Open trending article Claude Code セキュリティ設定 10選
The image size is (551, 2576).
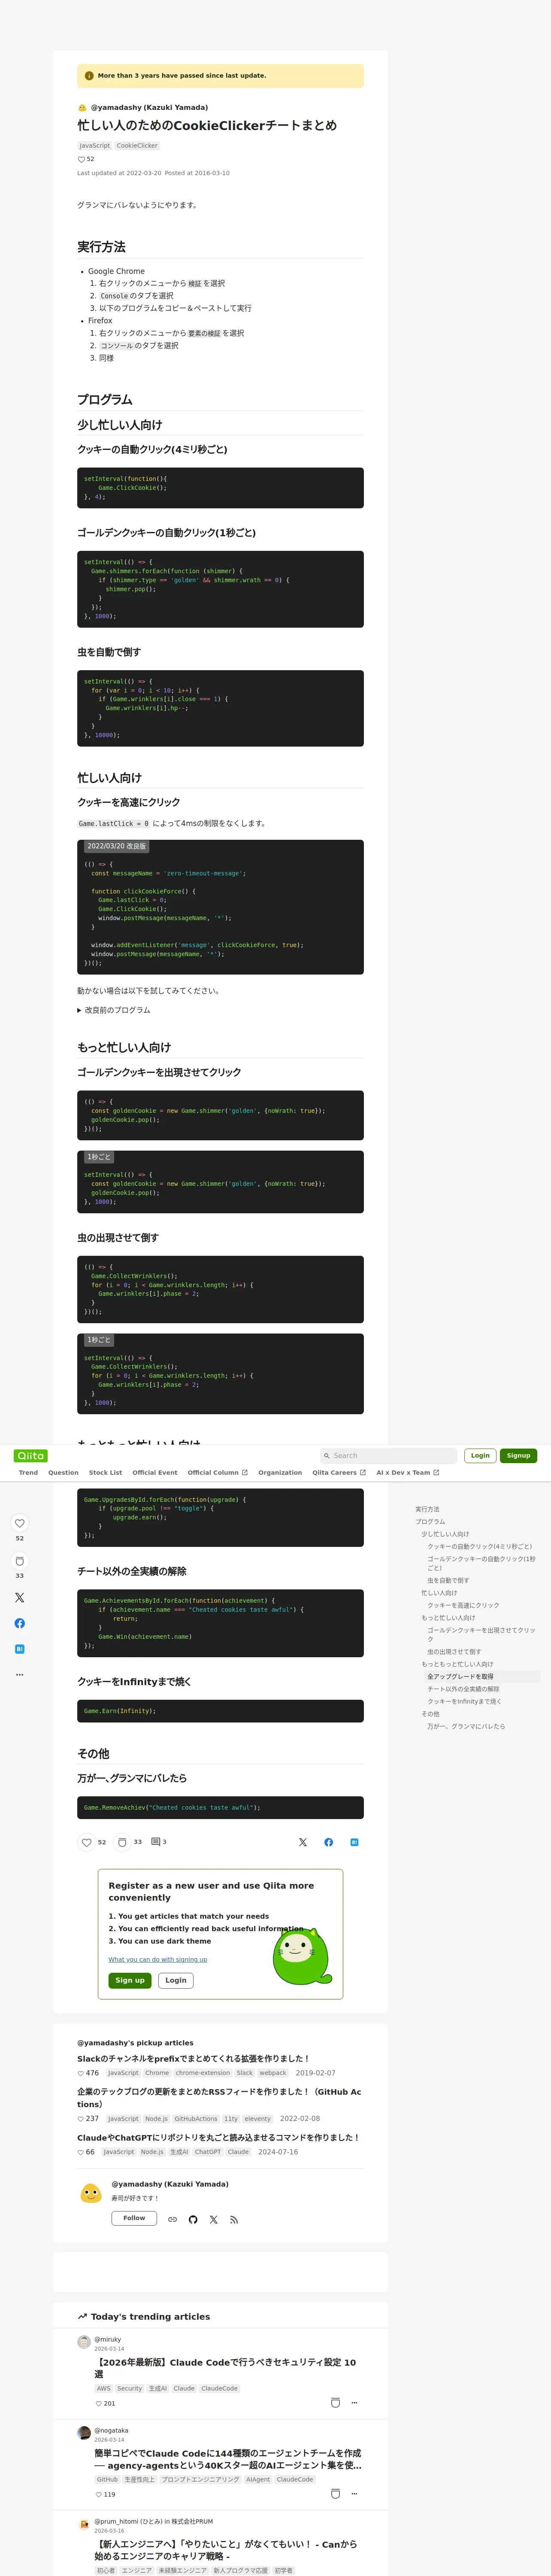[225, 2368]
